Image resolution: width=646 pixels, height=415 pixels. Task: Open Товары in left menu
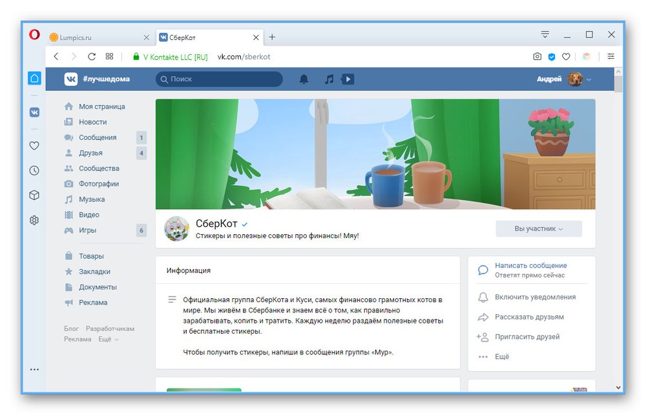coord(91,256)
